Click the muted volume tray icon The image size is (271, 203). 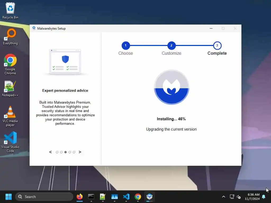tap(239, 197)
